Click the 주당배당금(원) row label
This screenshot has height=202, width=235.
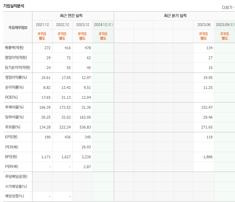(x=16, y=176)
